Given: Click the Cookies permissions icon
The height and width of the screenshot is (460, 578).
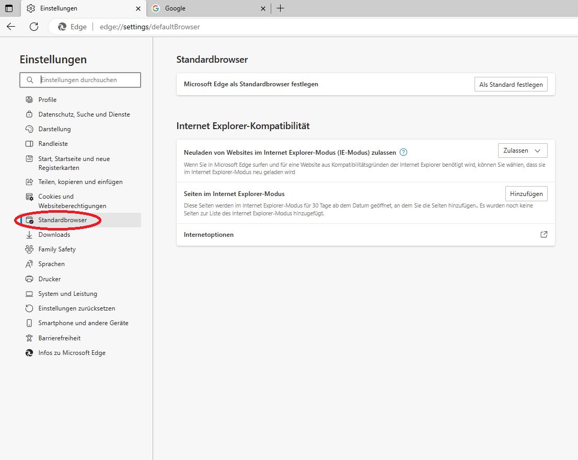Looking at the screenshot, I should (29, 197).
